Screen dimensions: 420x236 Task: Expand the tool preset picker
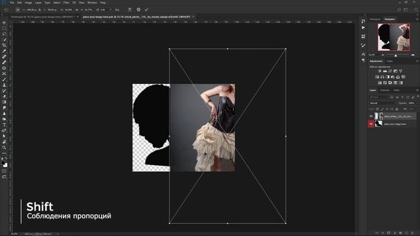tap(7, 10)
